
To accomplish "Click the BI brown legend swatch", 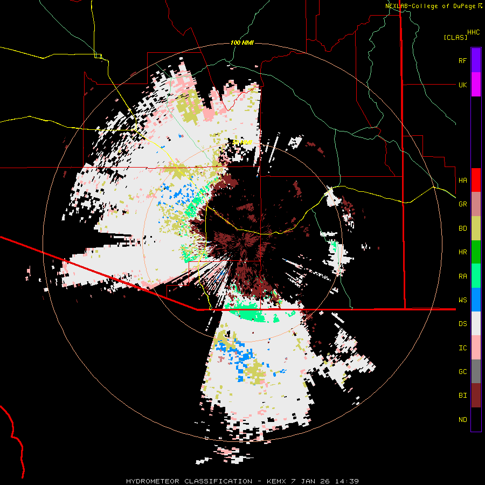I will [476, 396].
